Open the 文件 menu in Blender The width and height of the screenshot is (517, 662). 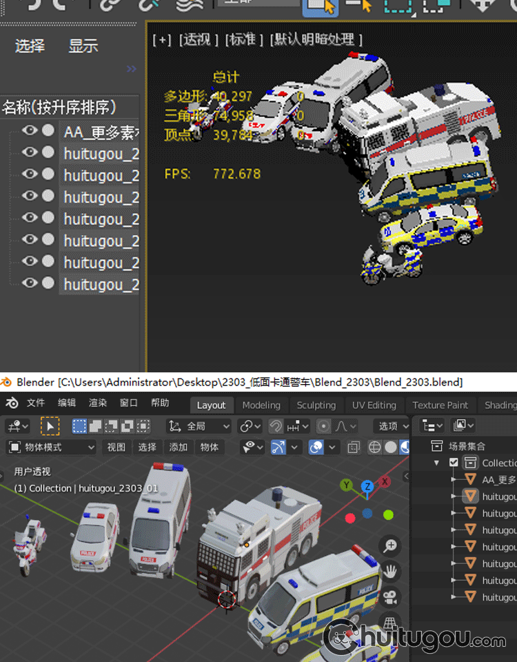[36, 403]
